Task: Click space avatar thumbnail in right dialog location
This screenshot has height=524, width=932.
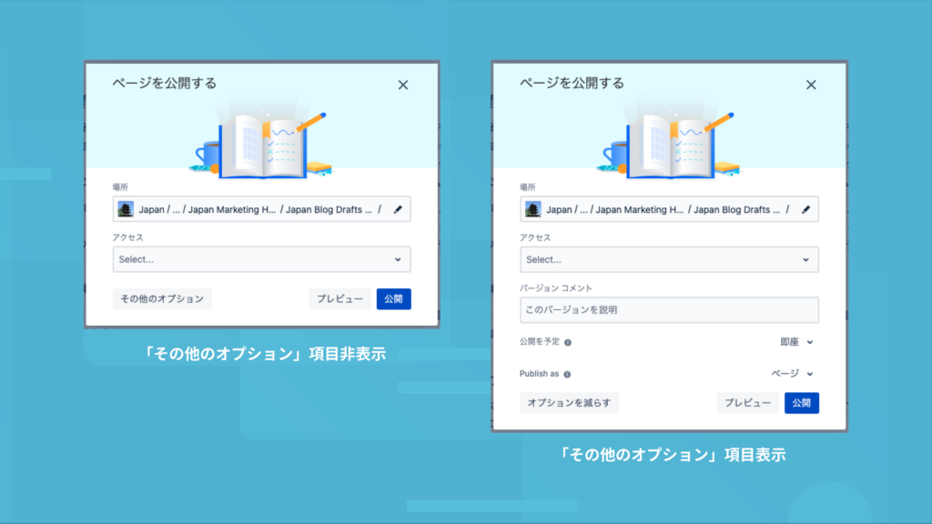Action: click(533, 209)
